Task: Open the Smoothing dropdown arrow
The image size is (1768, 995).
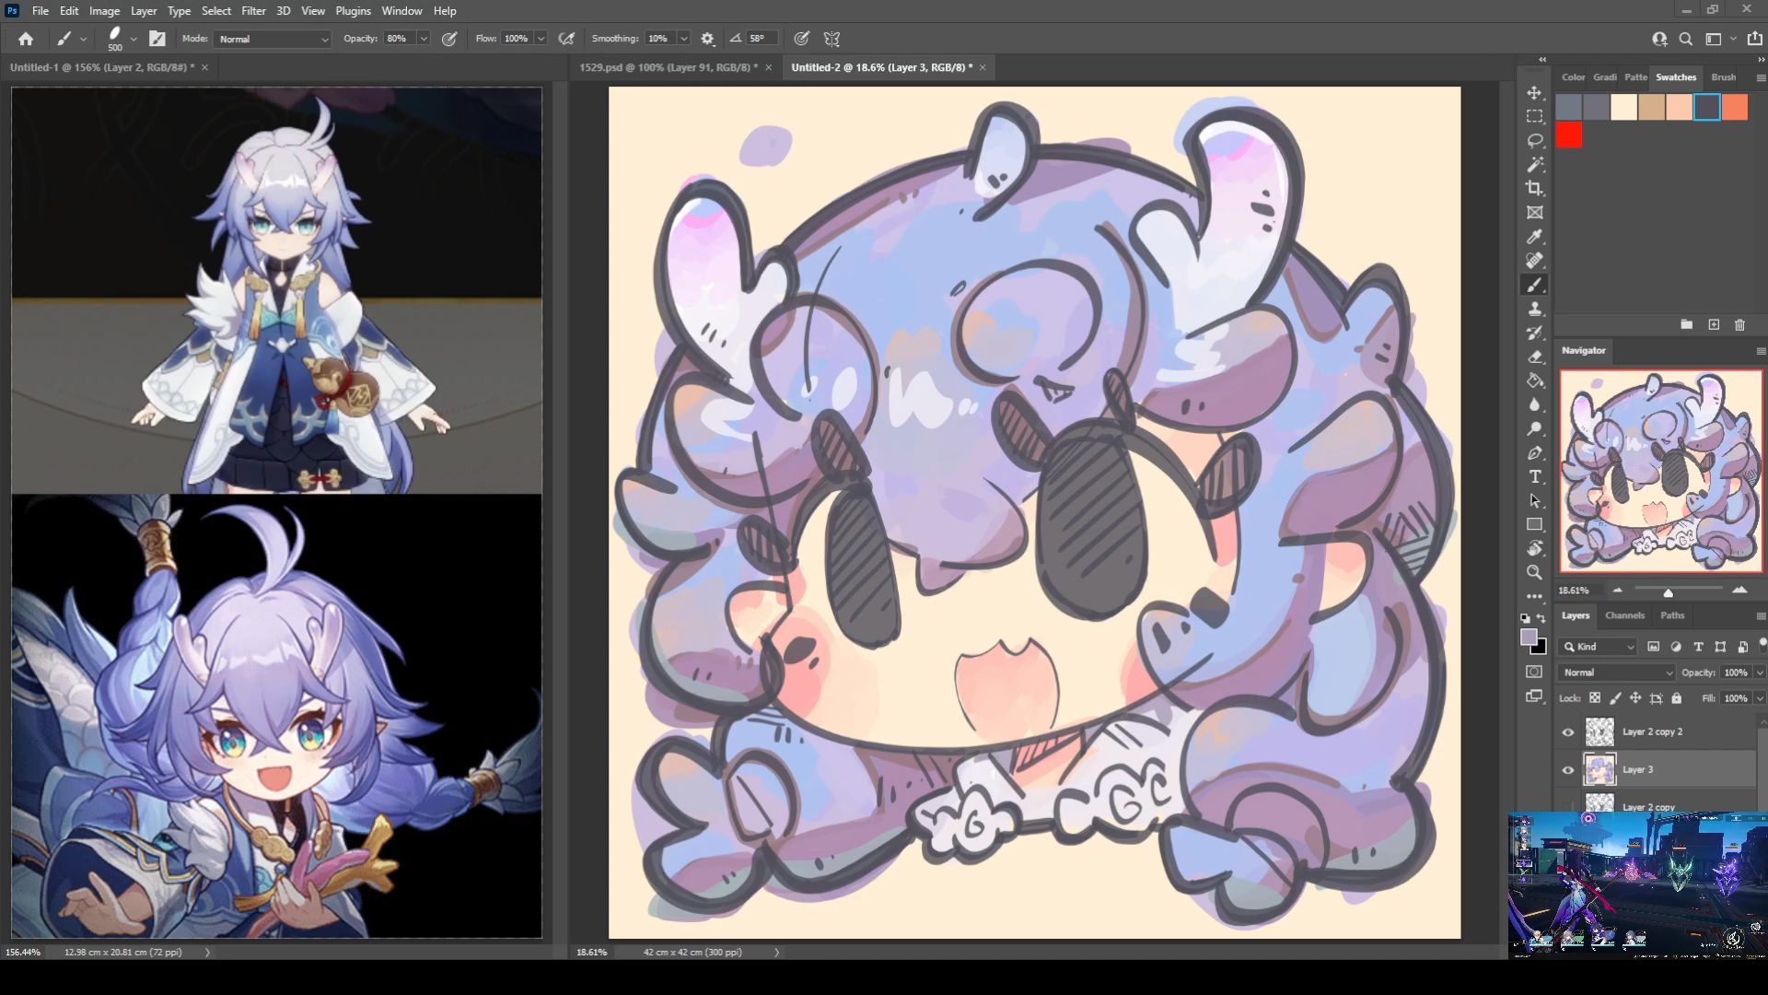Action: (683, 39)
